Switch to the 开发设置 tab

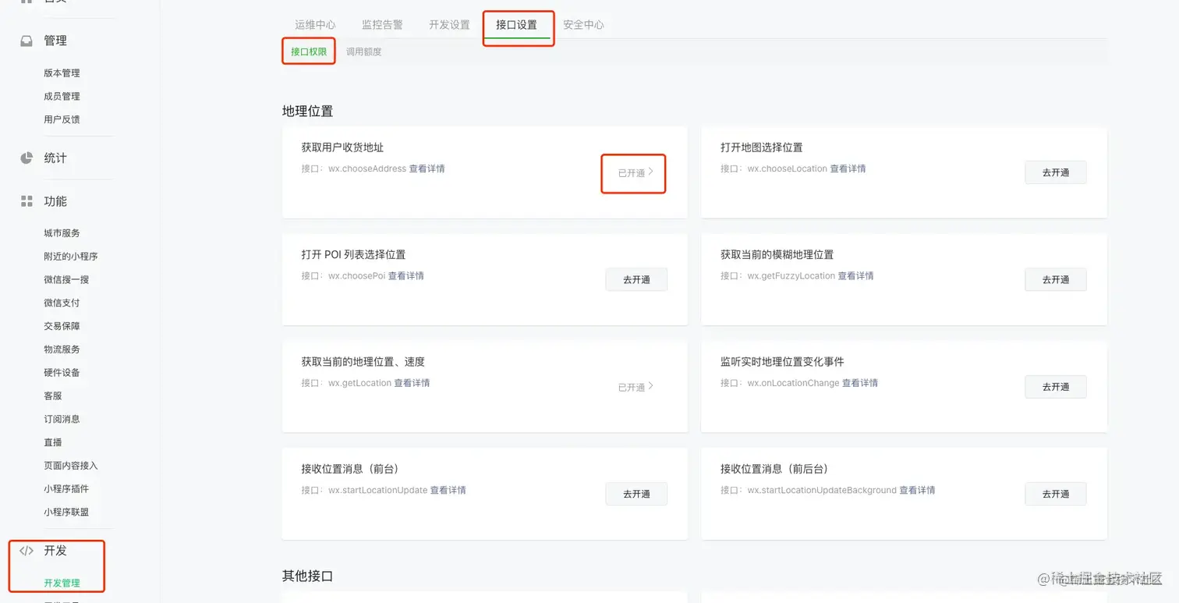449,25
